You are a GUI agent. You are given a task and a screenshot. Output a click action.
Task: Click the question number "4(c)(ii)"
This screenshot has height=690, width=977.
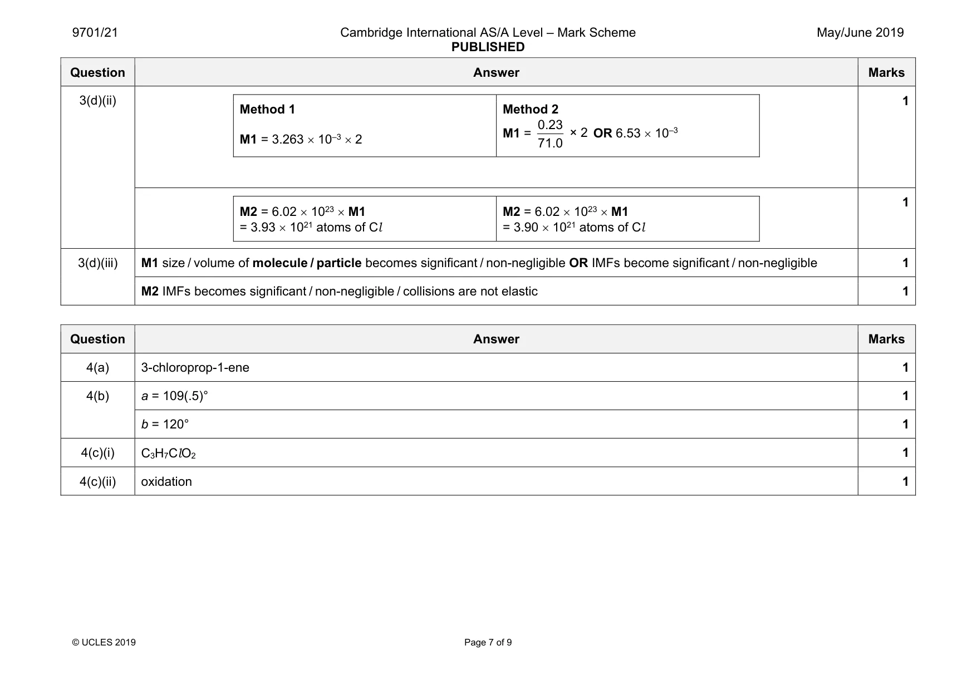click(x=97, y=481)
